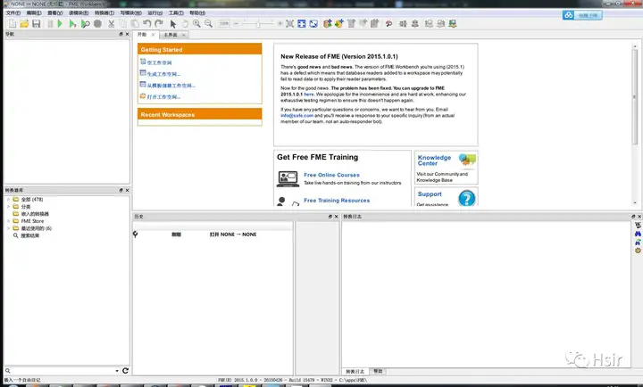The height and width of the screenshot is (387, 643).
Task: Click the Save floppy disk icon
Action: pyautogui.click(x=36, y=24)
